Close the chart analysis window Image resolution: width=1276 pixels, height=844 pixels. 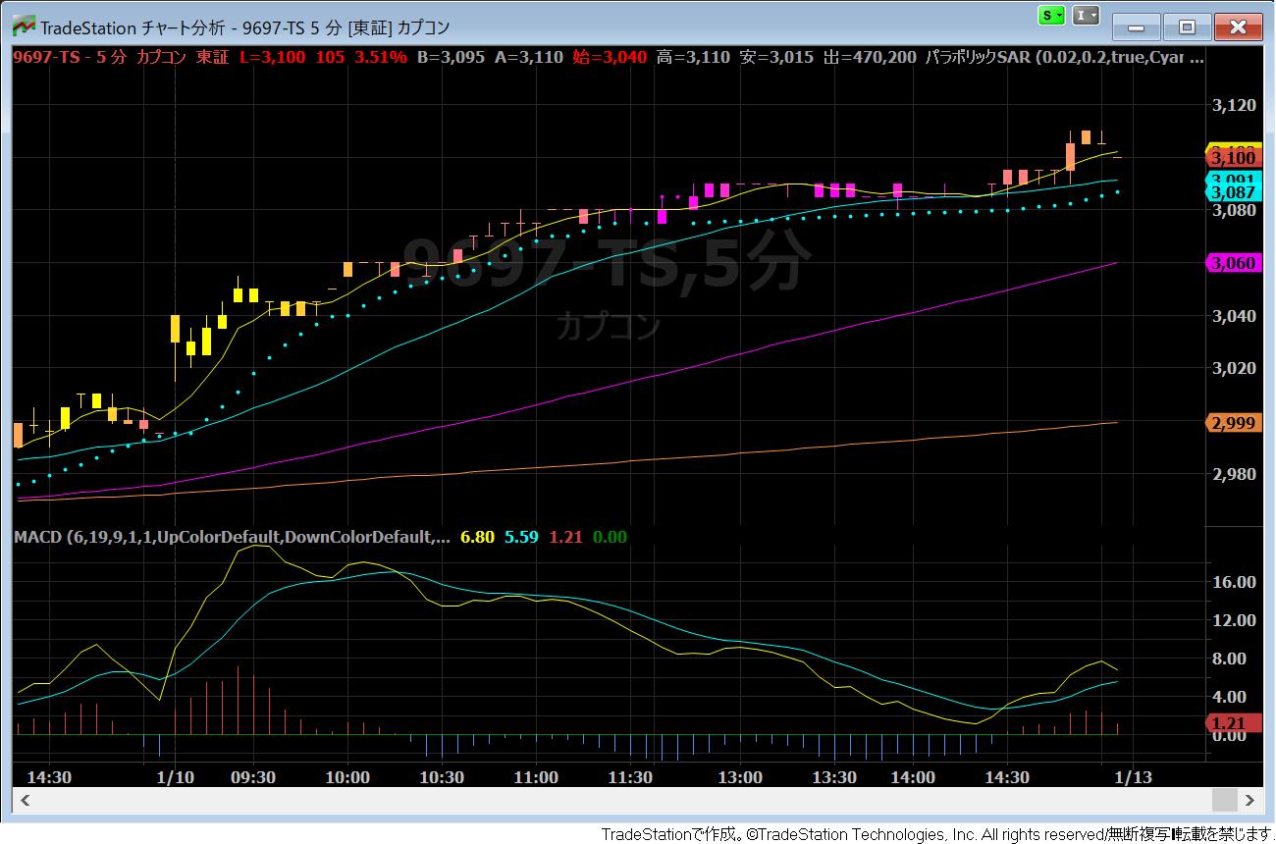(1238, 27)
